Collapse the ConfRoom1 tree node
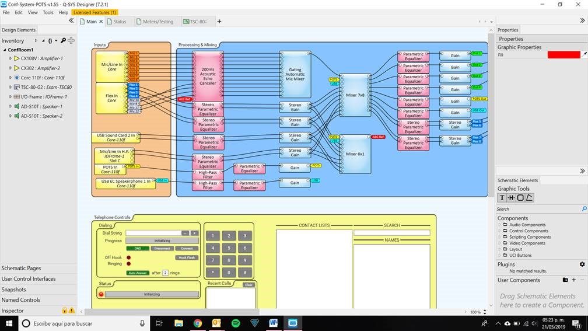 click(x=3, y=50)
